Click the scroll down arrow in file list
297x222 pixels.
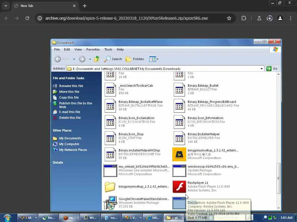(x=278, y=208)
